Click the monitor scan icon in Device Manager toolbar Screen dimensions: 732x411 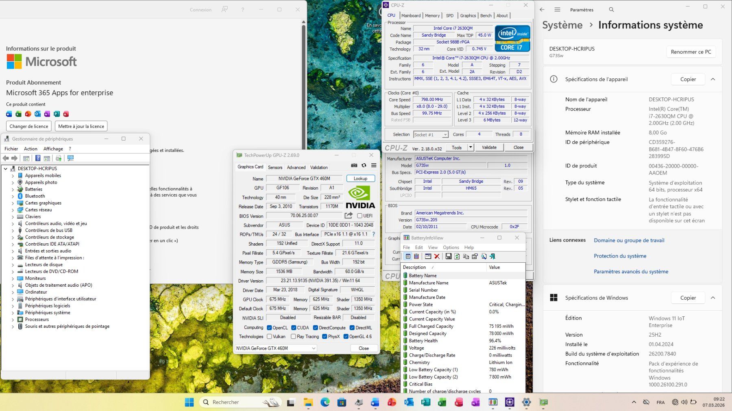(70, 158)
